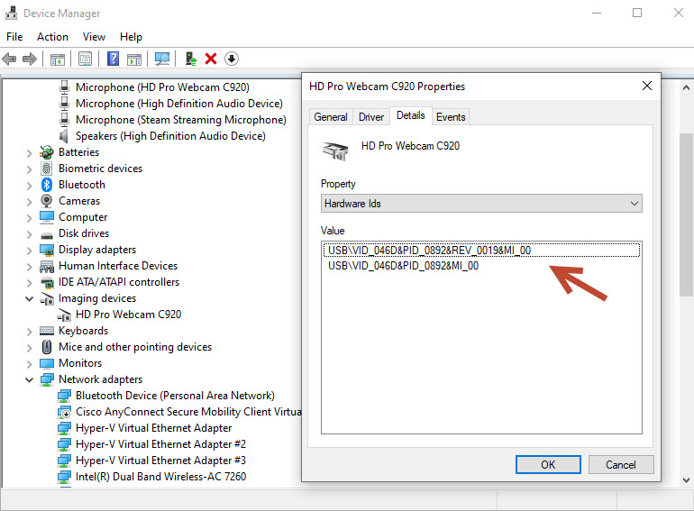This screenshot has width=694, height=511.
Task: Click the device tree scroll-up arrow
Action: (x=686, y=87)
